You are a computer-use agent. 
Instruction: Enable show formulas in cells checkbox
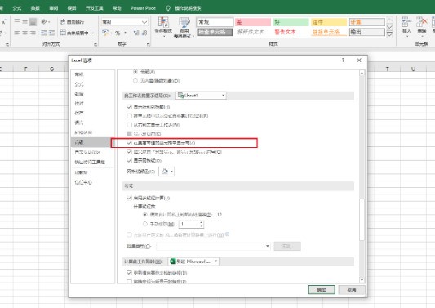tap(129, 116)
